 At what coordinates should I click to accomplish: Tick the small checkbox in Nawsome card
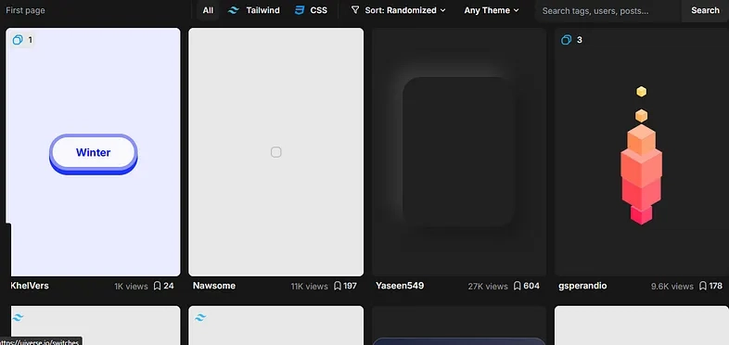pyautogui.click(x=276, y=152)
